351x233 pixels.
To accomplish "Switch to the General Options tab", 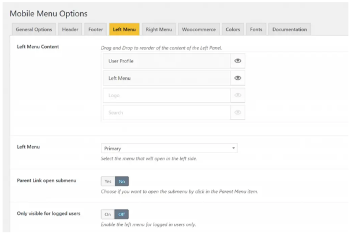I will pos(33,29).
